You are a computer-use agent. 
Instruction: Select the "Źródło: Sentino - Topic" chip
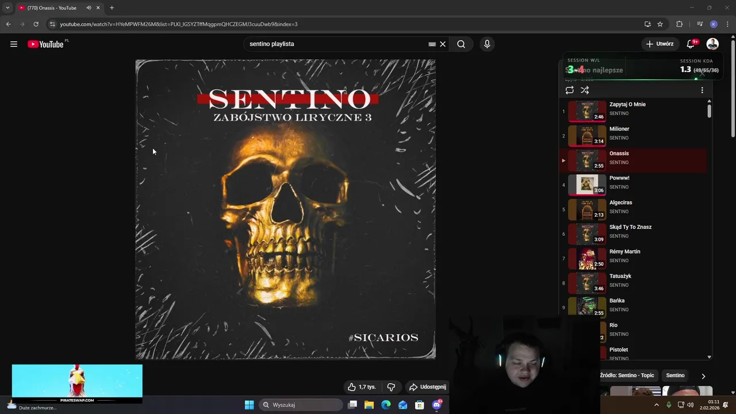click(627, 375)
